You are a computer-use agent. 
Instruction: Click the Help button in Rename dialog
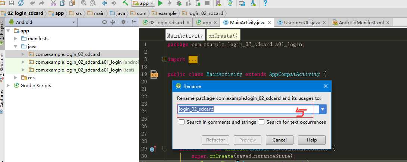[312, 140]
